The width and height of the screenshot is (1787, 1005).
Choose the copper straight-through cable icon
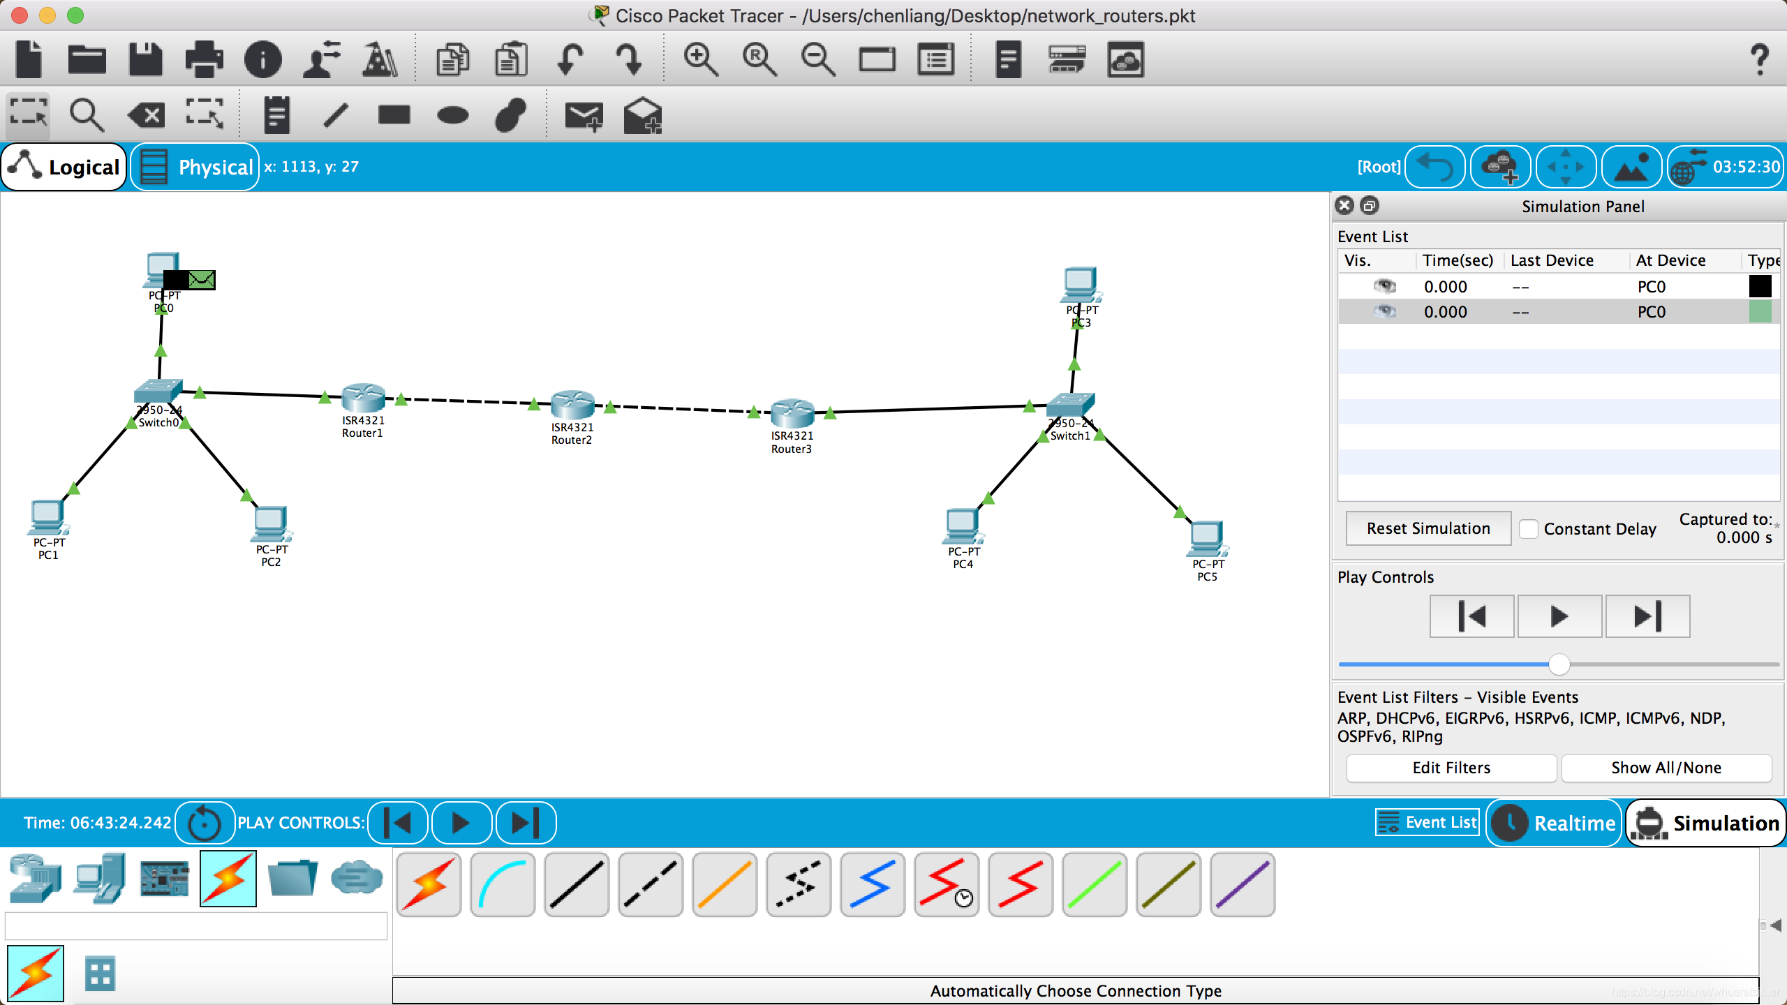577,885
